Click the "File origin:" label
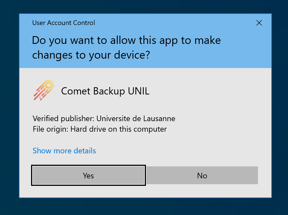 [50, 129]
